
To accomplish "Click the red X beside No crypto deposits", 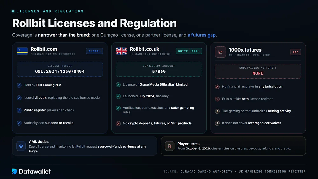I will [118, 123].
